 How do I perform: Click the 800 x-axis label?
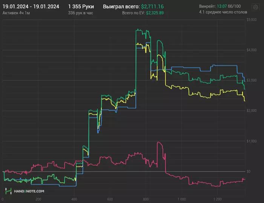pyautogui.click(x=146, y=199)
